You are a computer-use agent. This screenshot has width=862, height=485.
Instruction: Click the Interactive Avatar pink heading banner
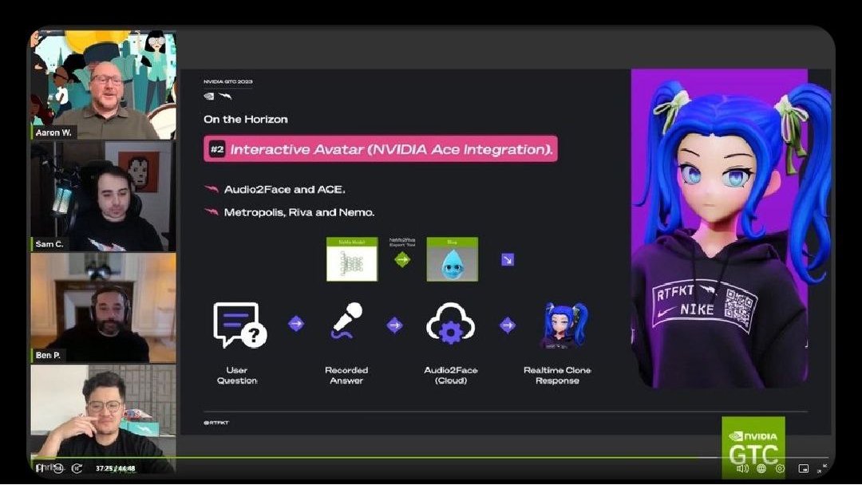pos(381,149)
